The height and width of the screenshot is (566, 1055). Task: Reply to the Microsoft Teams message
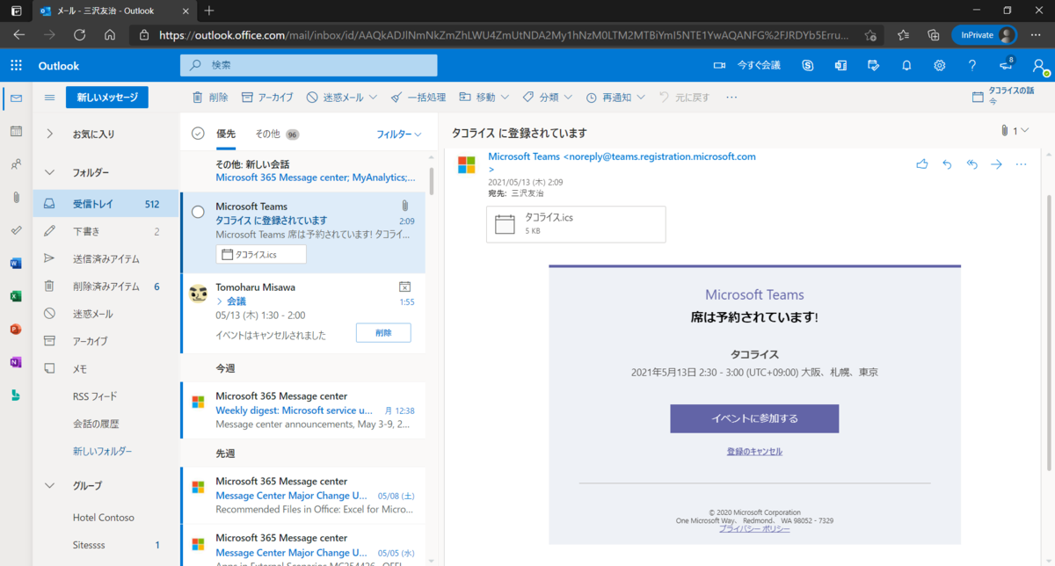coord(947,164)
